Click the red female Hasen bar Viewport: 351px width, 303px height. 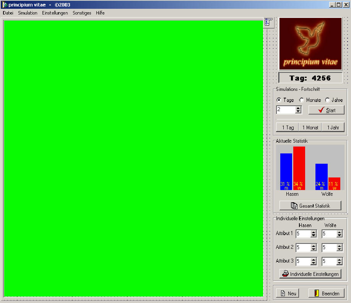299,168
